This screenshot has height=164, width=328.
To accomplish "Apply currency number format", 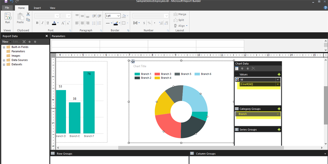I will coord(144,23).
